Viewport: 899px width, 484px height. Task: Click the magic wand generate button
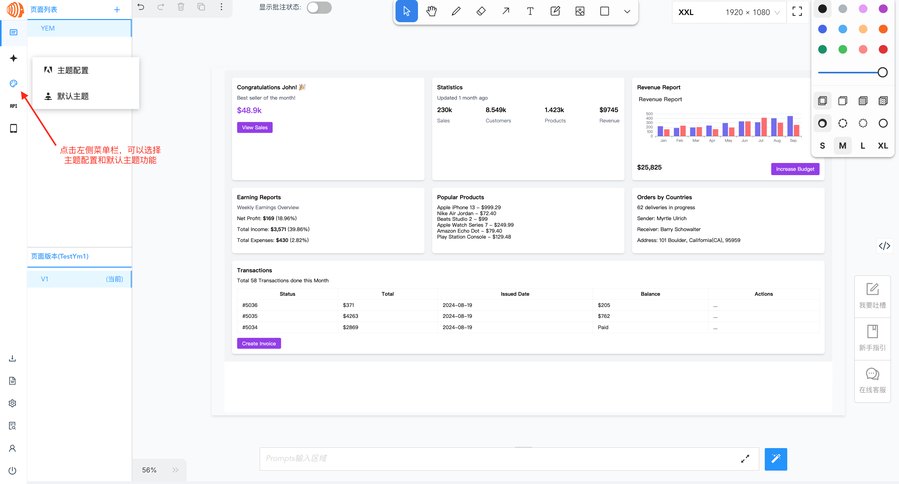point(775,459)
